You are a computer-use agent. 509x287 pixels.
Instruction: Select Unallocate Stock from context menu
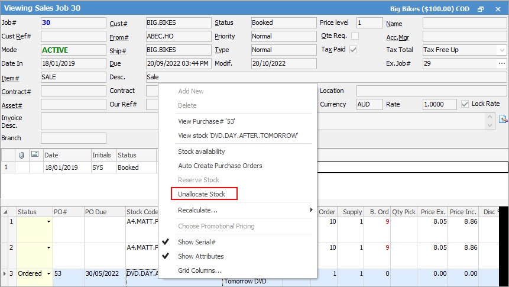click(202, 194)
